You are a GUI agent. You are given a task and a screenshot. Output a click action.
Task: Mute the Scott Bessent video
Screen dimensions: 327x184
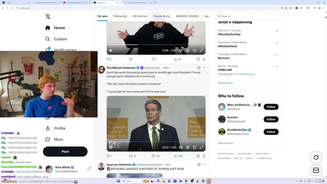point(181,147)
